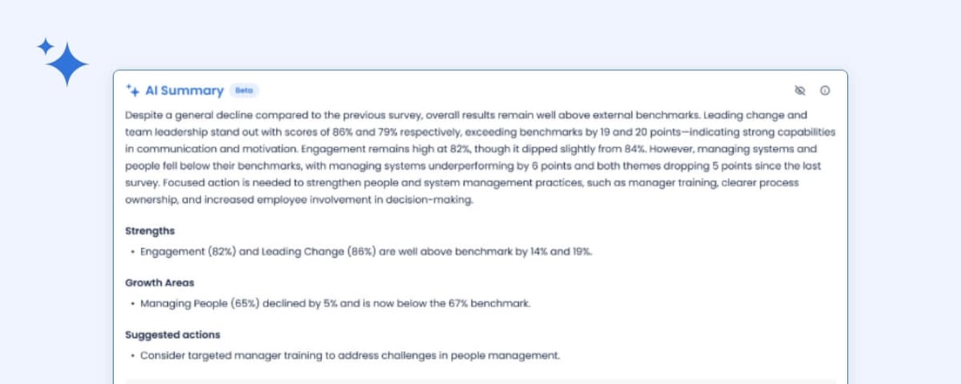The image size is (961, 384).
Task: Click the Engagement and Leading Change bullet
Action: (366, 252)
